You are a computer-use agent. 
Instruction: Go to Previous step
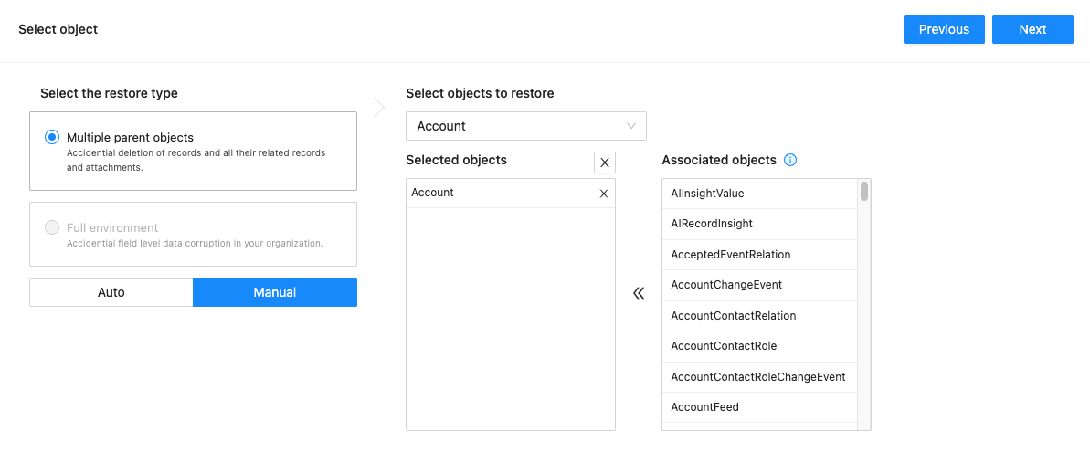944,29
